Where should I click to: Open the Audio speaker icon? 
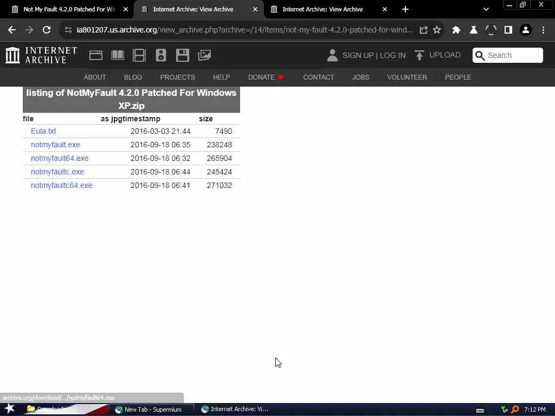[160, 55]
